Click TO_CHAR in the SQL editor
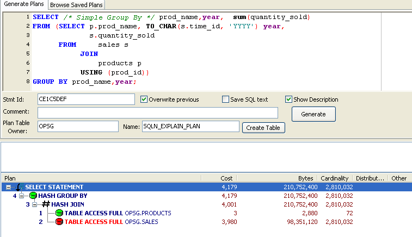Viewport: 412px width, 237px height. [x=161, y=27]
